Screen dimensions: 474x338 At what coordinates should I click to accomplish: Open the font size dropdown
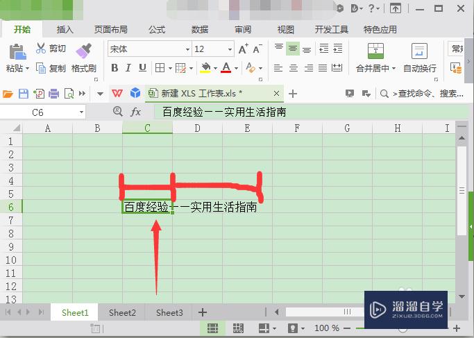pyautogui.click(x=230, y=49)
